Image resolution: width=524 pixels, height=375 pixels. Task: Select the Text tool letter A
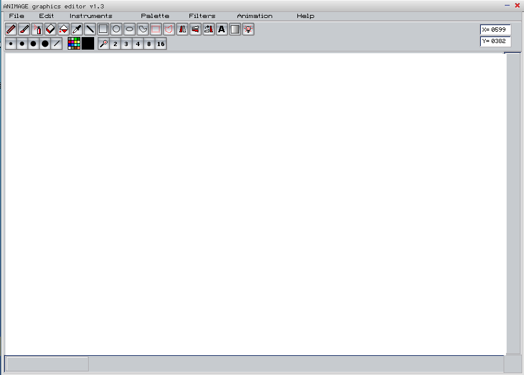click(x=222, y=29)
